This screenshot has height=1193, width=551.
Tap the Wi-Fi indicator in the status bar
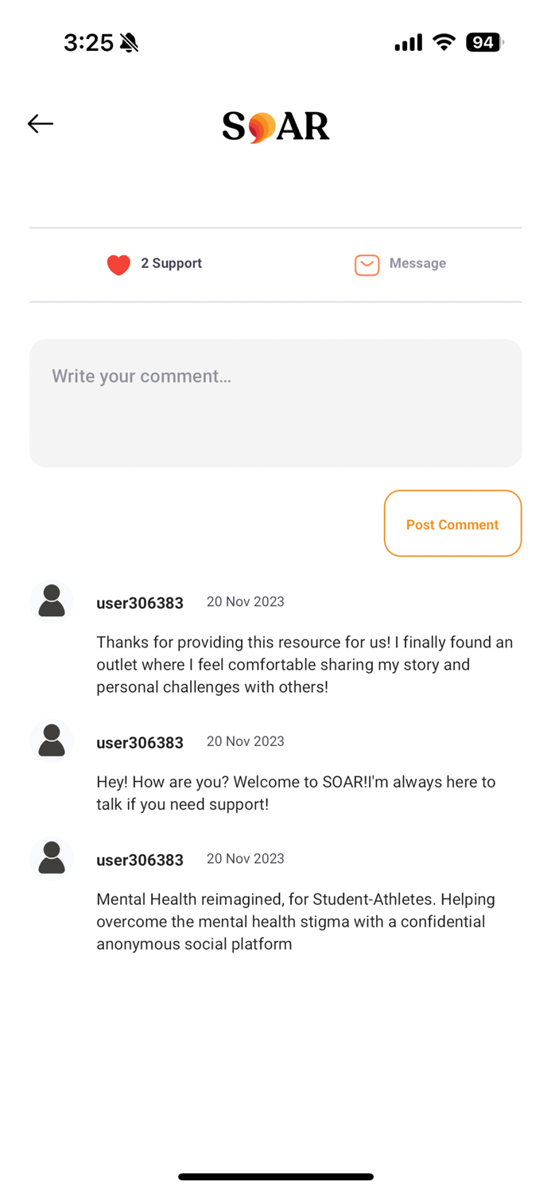[443, 42]
